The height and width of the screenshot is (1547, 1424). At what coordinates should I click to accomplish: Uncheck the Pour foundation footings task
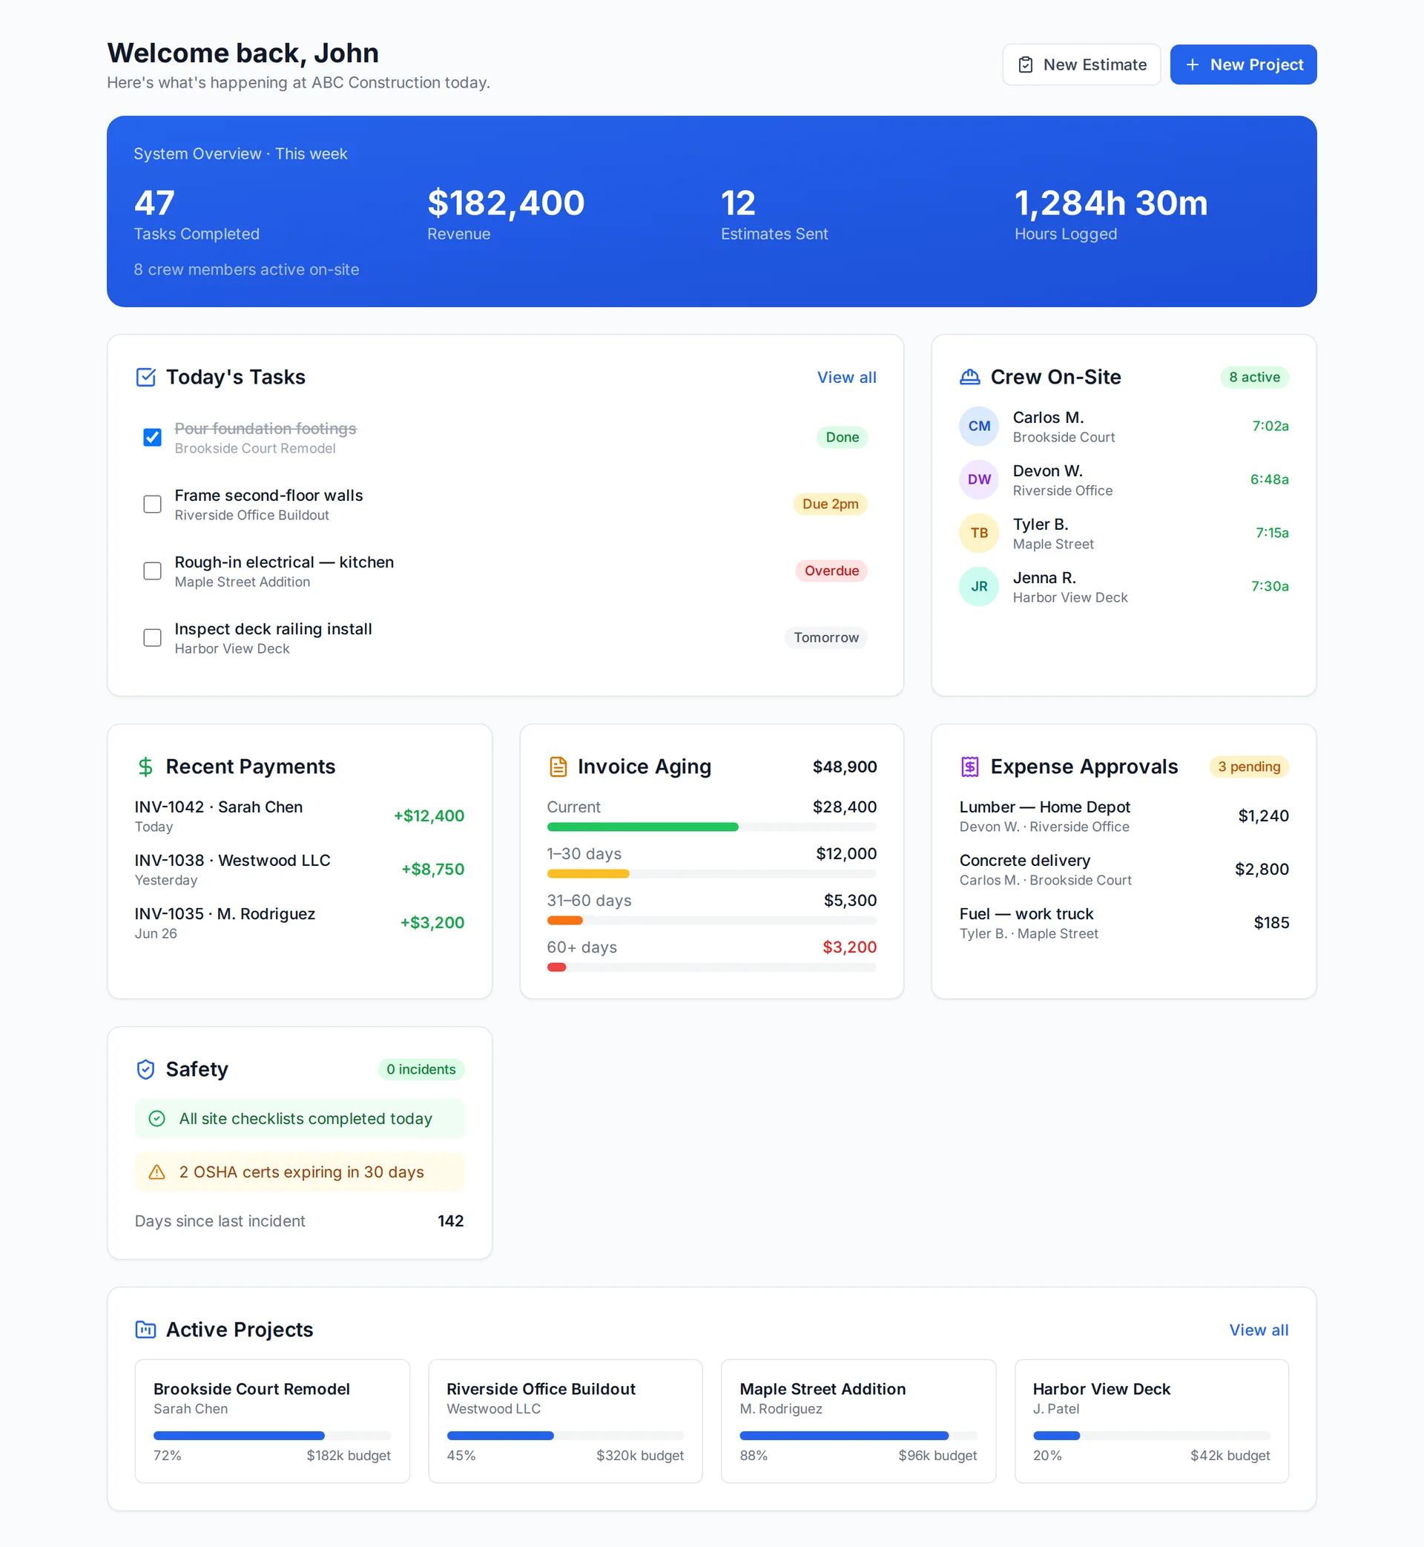(153, 437)
